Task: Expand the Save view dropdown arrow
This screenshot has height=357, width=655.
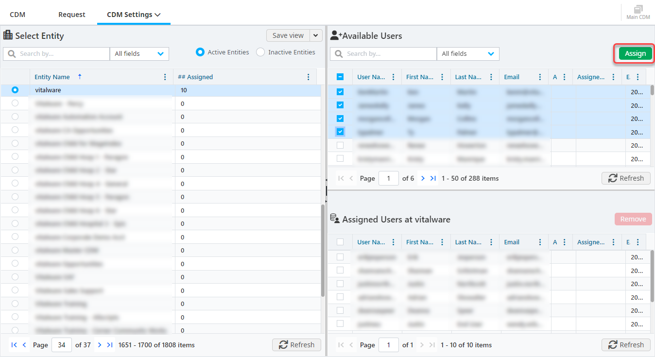Action: (316, 35)
